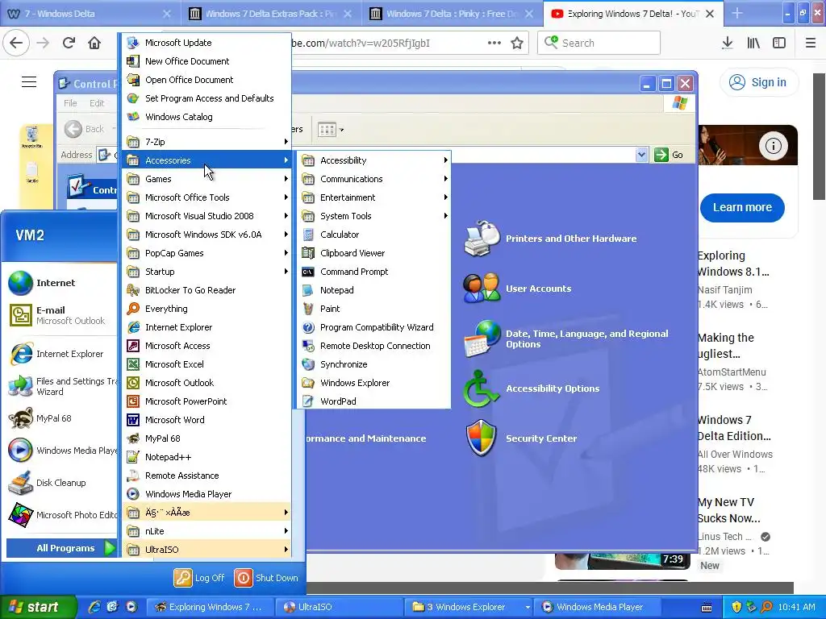Screen dimensions: 826x619
Task: Click the Clipboard Viewer icon
Action: 308,253
